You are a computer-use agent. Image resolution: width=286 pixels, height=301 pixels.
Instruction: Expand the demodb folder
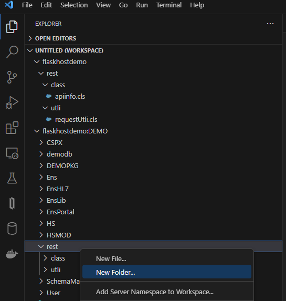coord(59,154)
